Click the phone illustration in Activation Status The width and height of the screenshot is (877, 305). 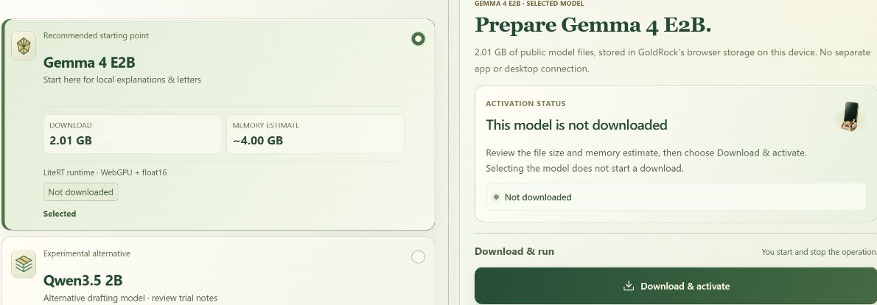pyautogui.click(x=850, y=116)
